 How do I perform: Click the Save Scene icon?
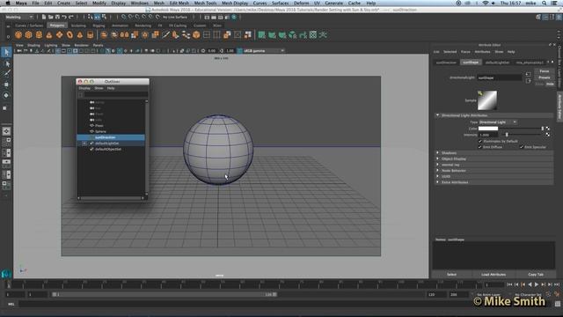(57, 17)
